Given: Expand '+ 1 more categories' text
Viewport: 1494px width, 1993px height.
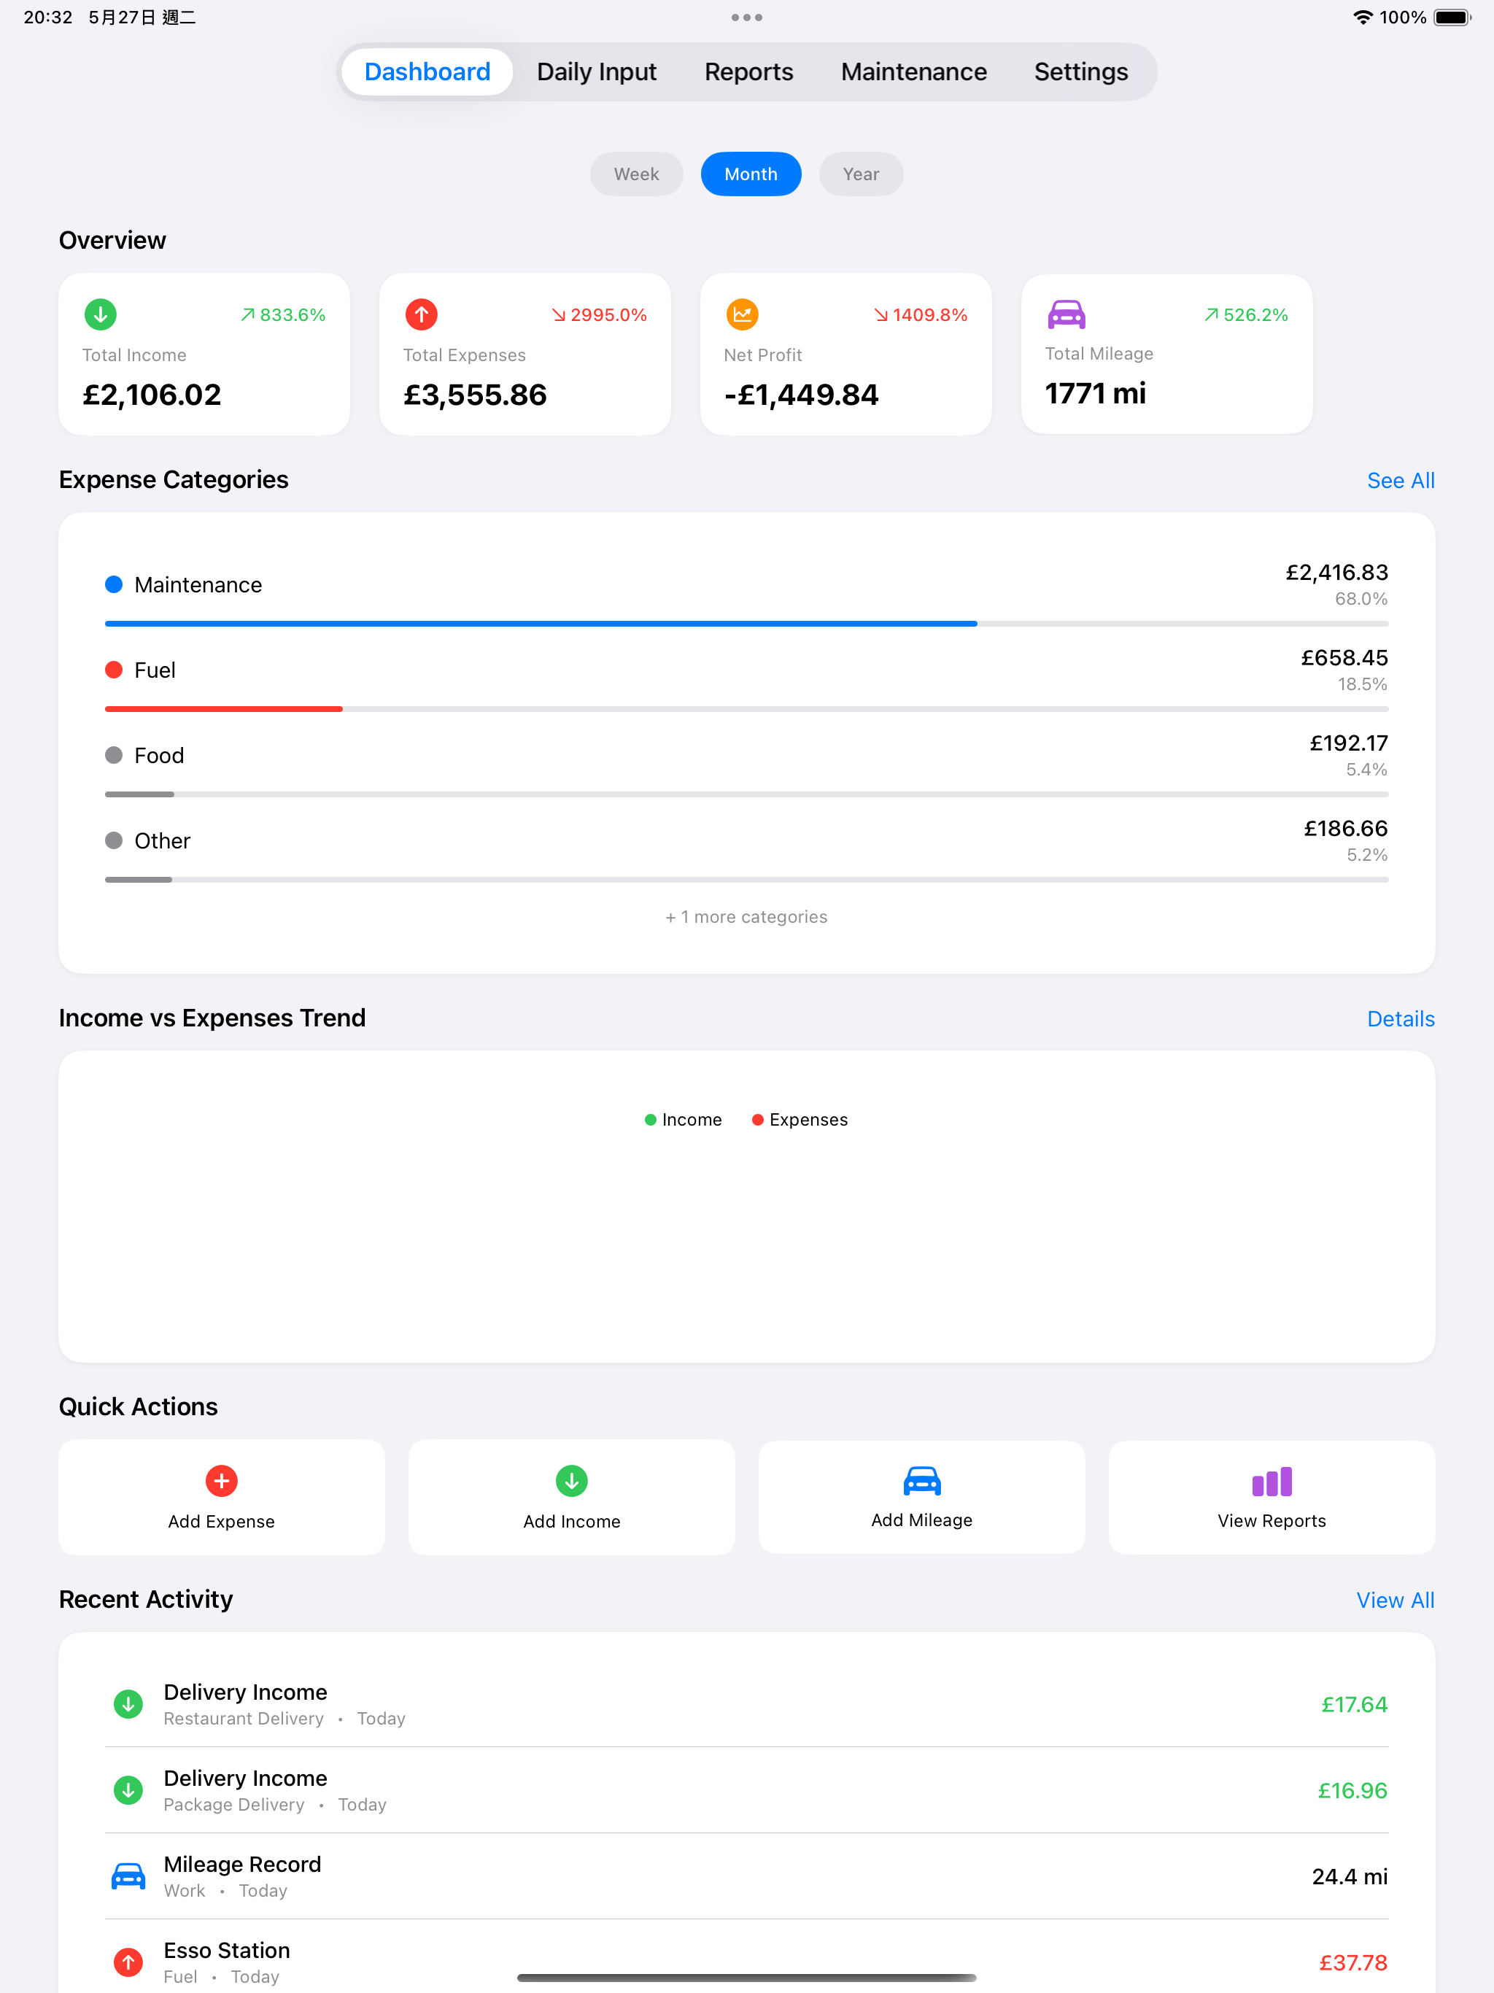Looking at the screenshot, I should click(746, 916).
